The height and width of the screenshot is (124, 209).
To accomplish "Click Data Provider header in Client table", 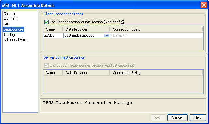I will (86, 29).
